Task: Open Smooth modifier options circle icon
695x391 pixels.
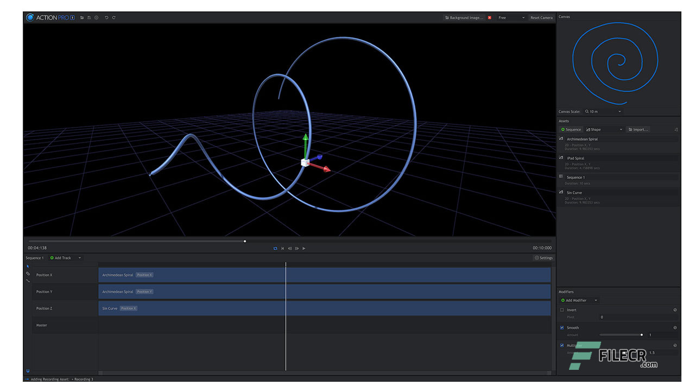Action: [x=675, y=327]
